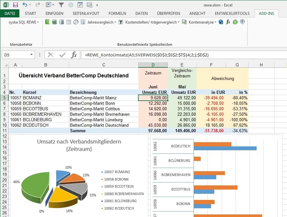
Task: Click the green question mark help icon
Action: 235,22
